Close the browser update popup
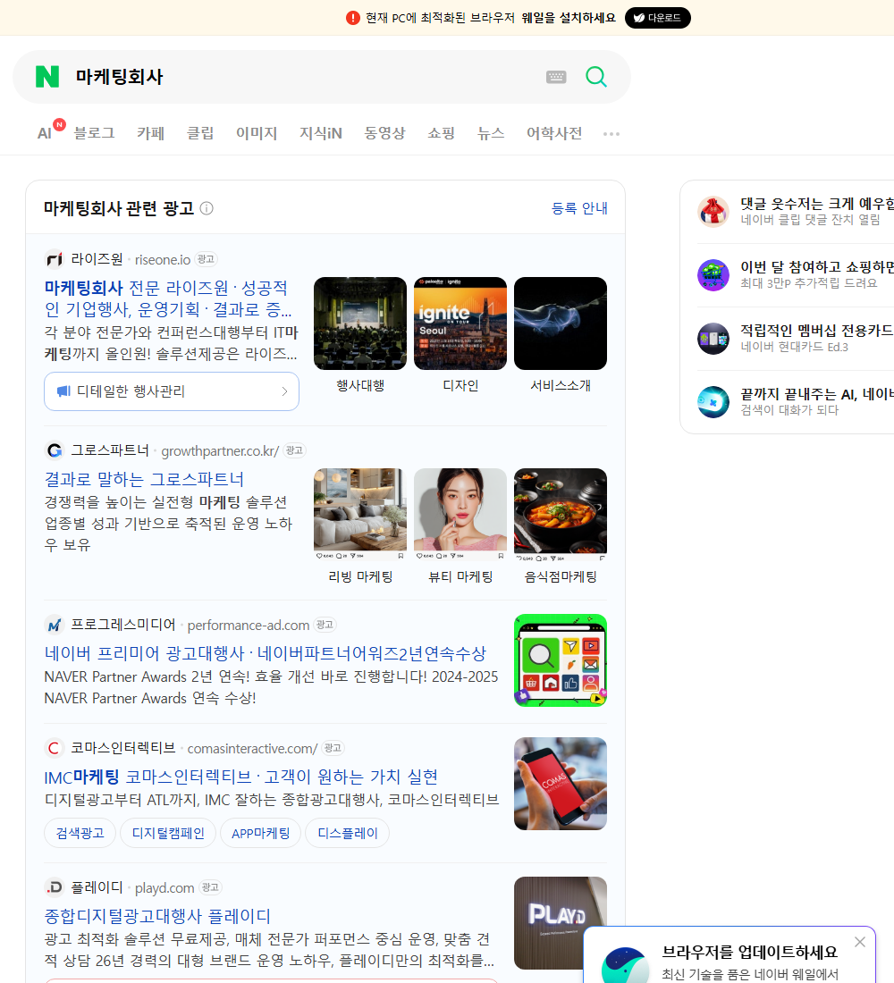Screen dimensions: 894x983 tap(859, 942)
